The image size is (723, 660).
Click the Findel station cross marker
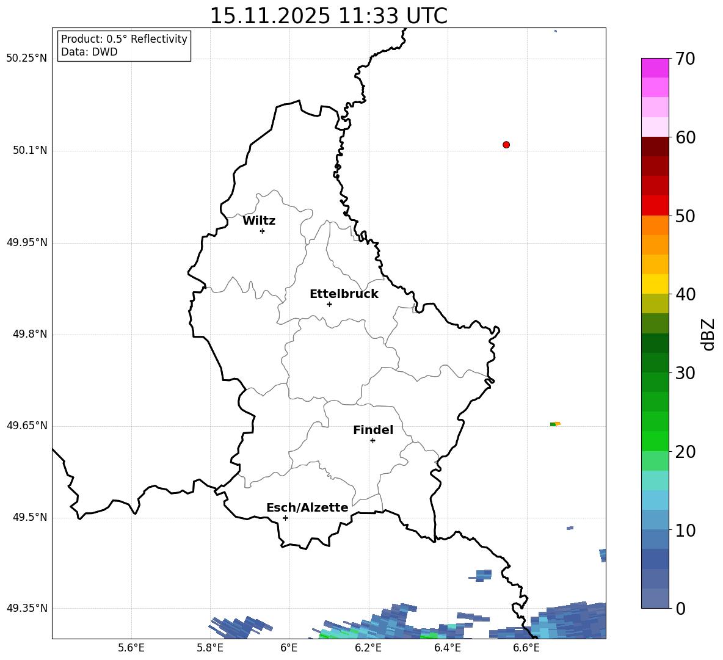(x=372, y=441)
